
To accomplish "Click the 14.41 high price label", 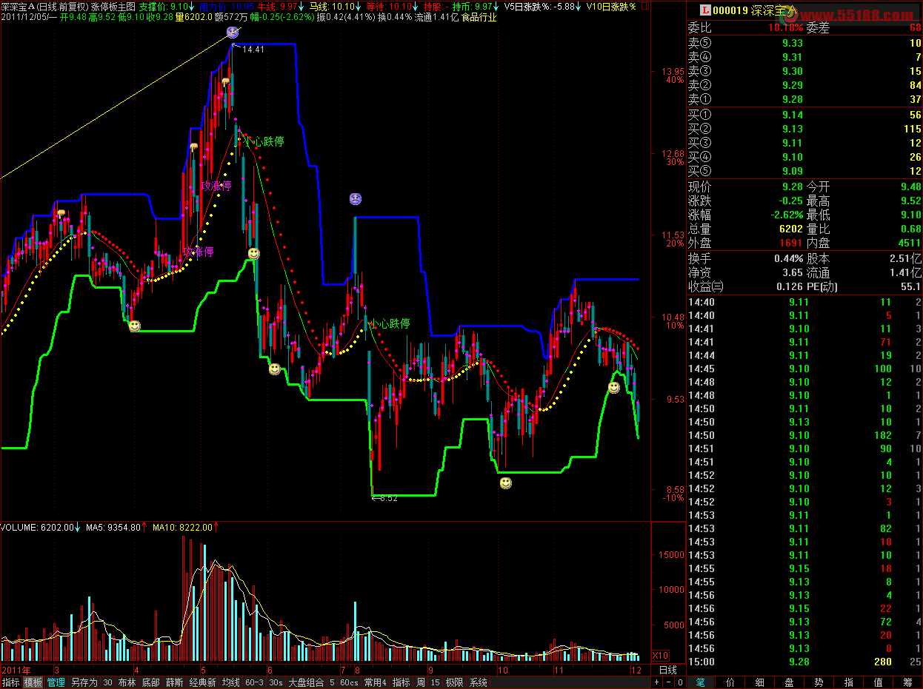I will pos(253,50).
